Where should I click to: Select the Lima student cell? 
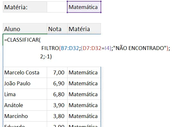pyautogui.click(x=25, y=94)
